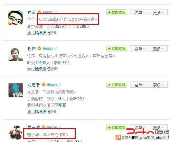Screen dimensions: 170x142
Task: Expand the 名单 dropdown for 尤志浩
Action: click(x=139, y=85)
